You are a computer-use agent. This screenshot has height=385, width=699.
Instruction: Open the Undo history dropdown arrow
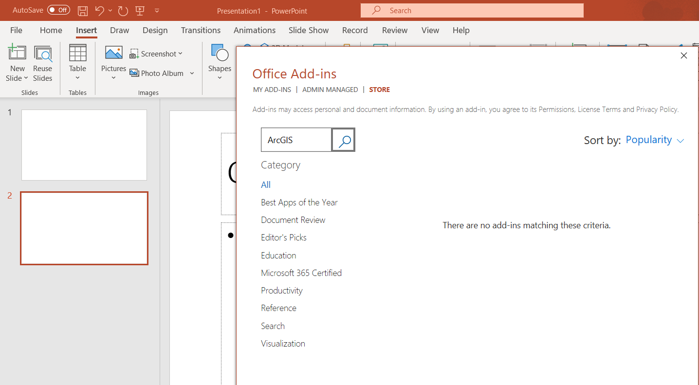tap(110, 10)
